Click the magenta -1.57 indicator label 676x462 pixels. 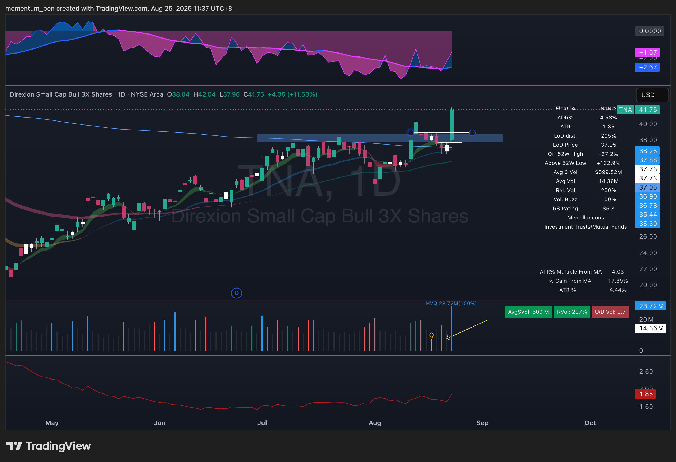[647, 52]
